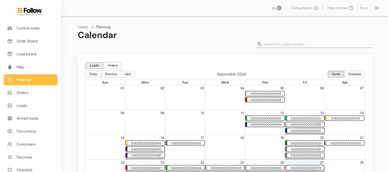Toggle calendar to Schedule view
Image resolution: width=388 pixels, height=172 pixels.
pos(354,74)
